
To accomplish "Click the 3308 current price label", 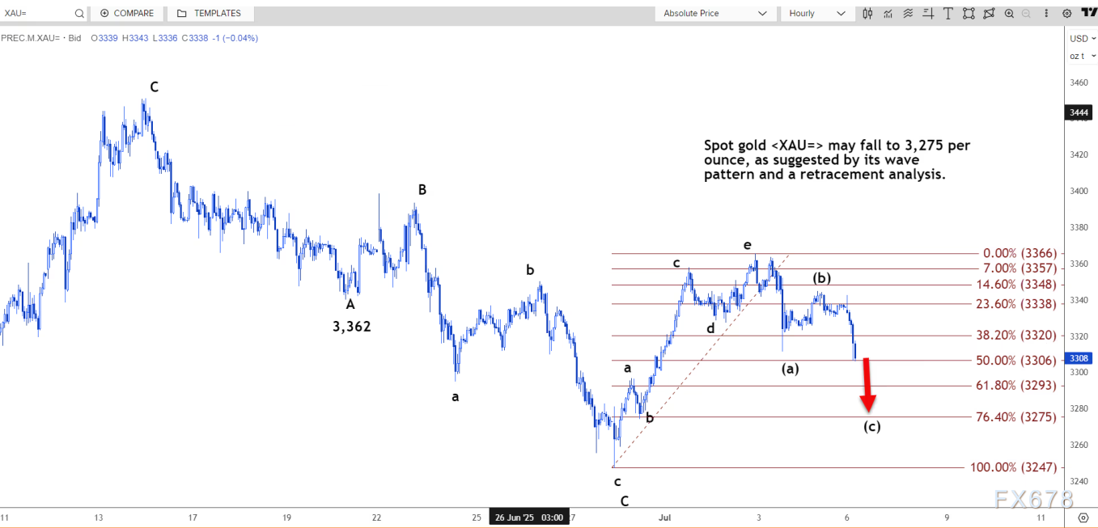I will pyautogui.click(x=1079, y=358).
